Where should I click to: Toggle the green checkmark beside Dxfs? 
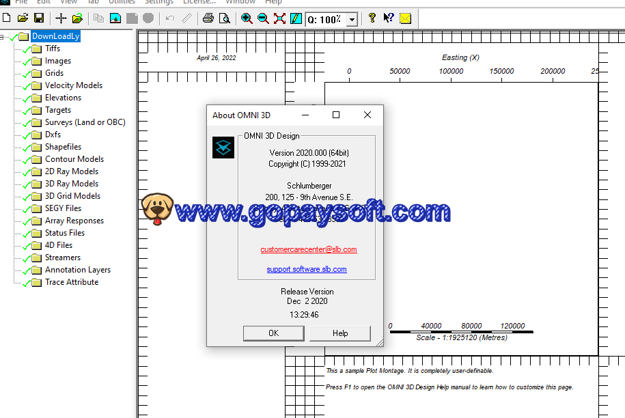pyautogui.click(x=27, y=136)
